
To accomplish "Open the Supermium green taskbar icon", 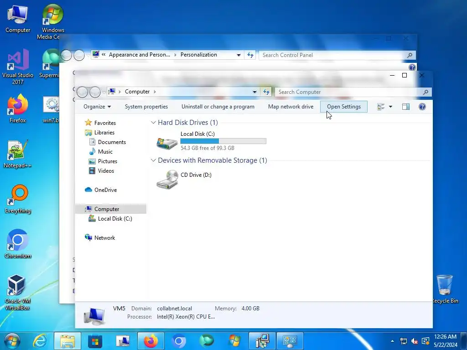I will coord(207,341).
